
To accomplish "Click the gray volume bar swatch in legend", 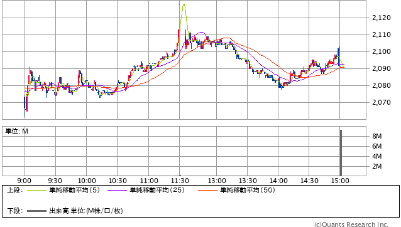I will click(36, 211).
